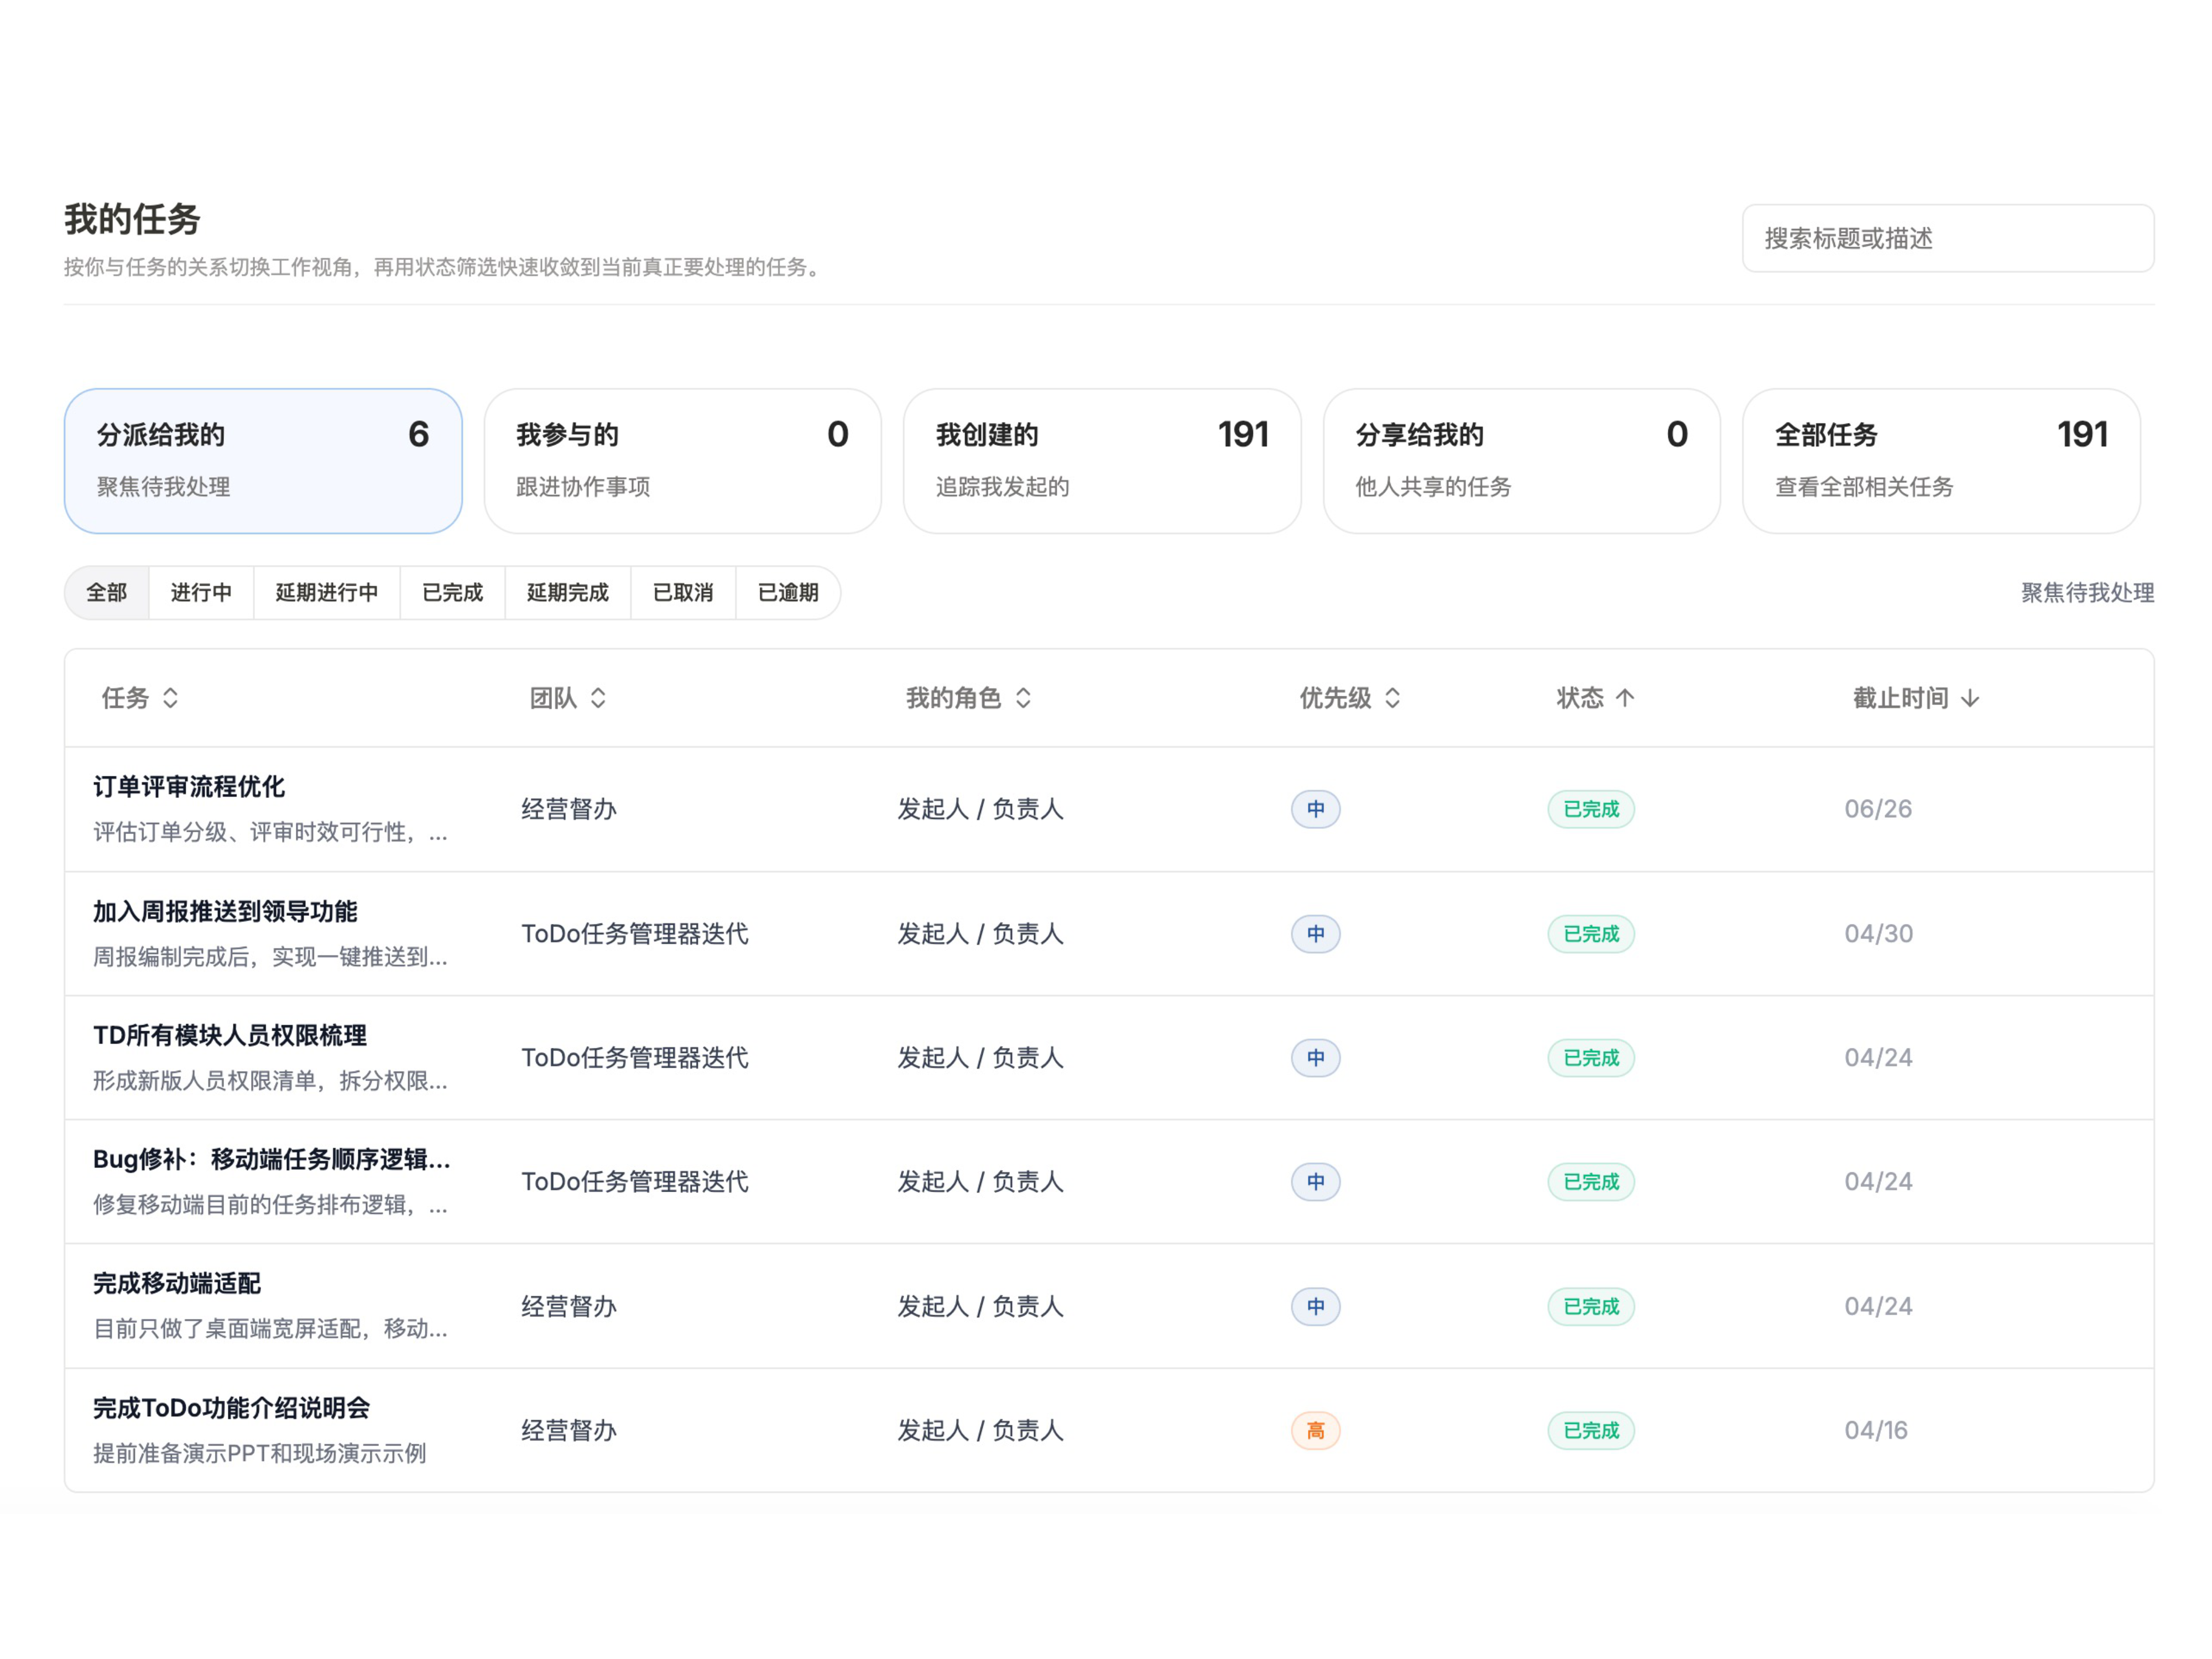
Task: Open the 我创建的 card
Action: point(1102,461)
